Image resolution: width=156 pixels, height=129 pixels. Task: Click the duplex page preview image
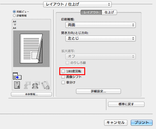31,49
